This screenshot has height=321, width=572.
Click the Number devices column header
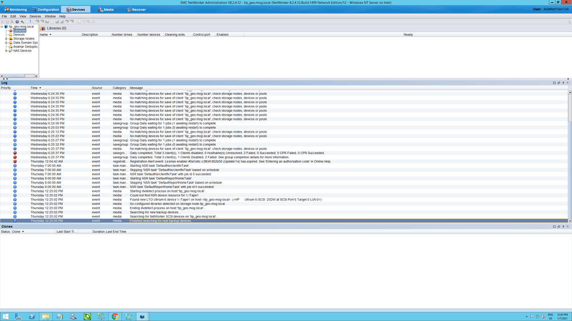tap(149, 35)
